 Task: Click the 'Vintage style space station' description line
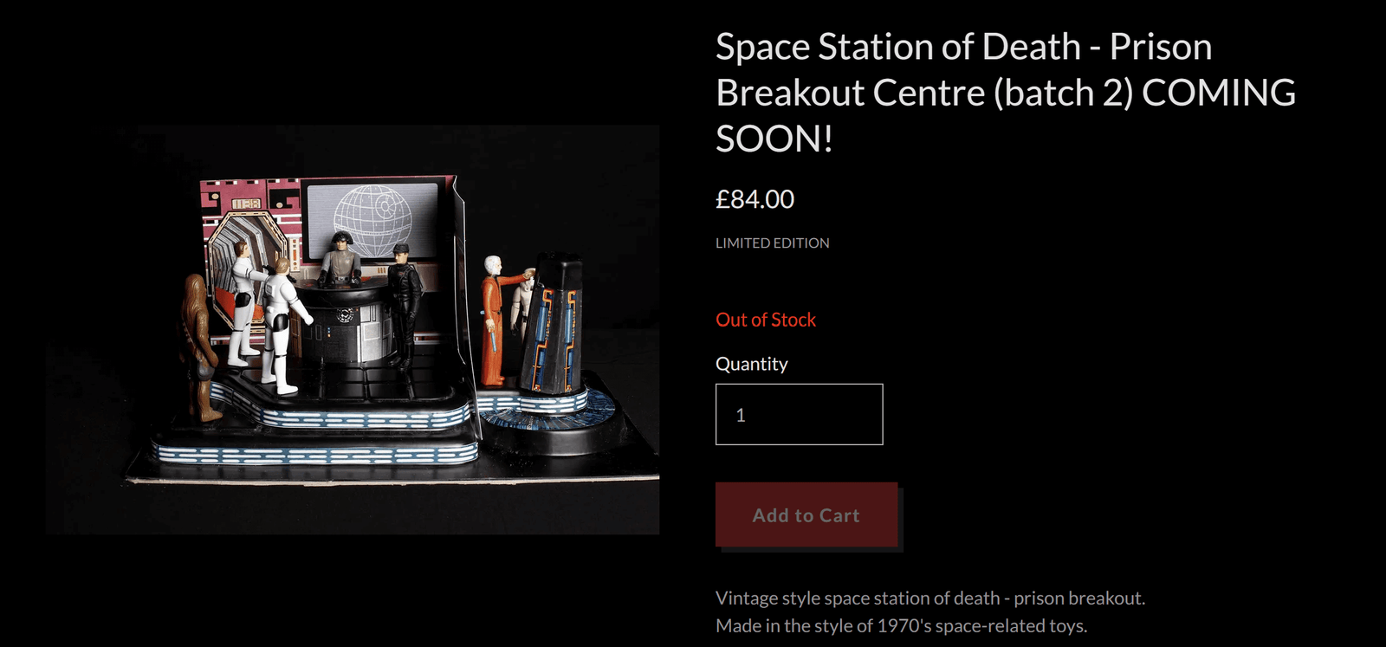[930, 598]
